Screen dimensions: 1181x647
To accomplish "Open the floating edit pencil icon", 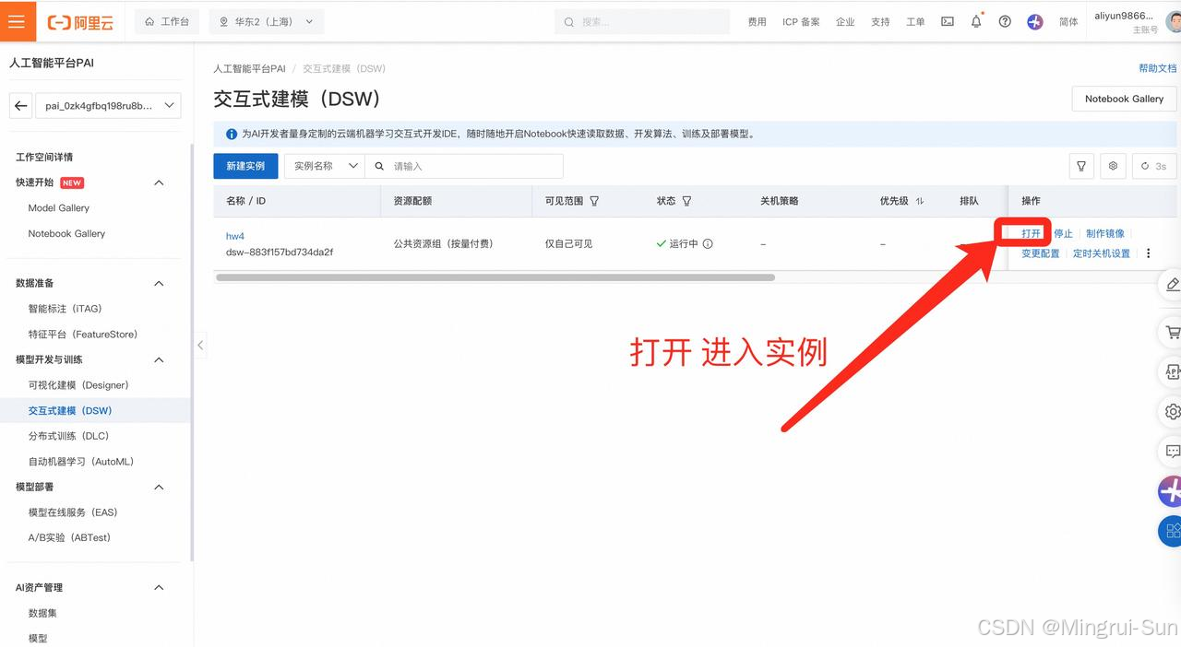I will tap(1172, 285).
